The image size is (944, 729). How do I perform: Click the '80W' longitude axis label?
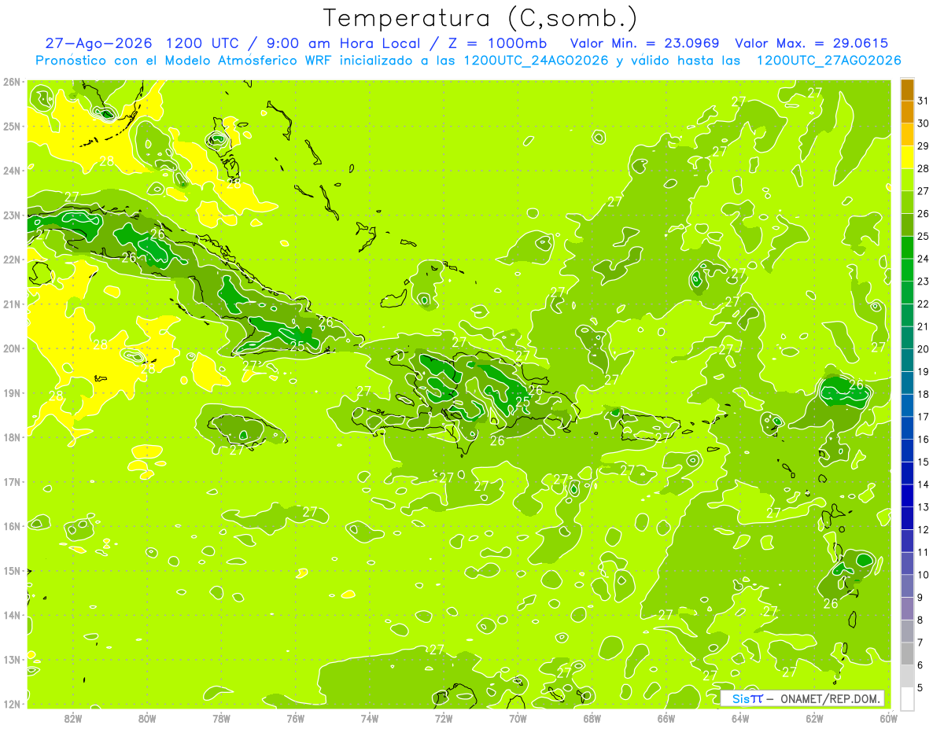pyautogui.click(x=147, y=718)
